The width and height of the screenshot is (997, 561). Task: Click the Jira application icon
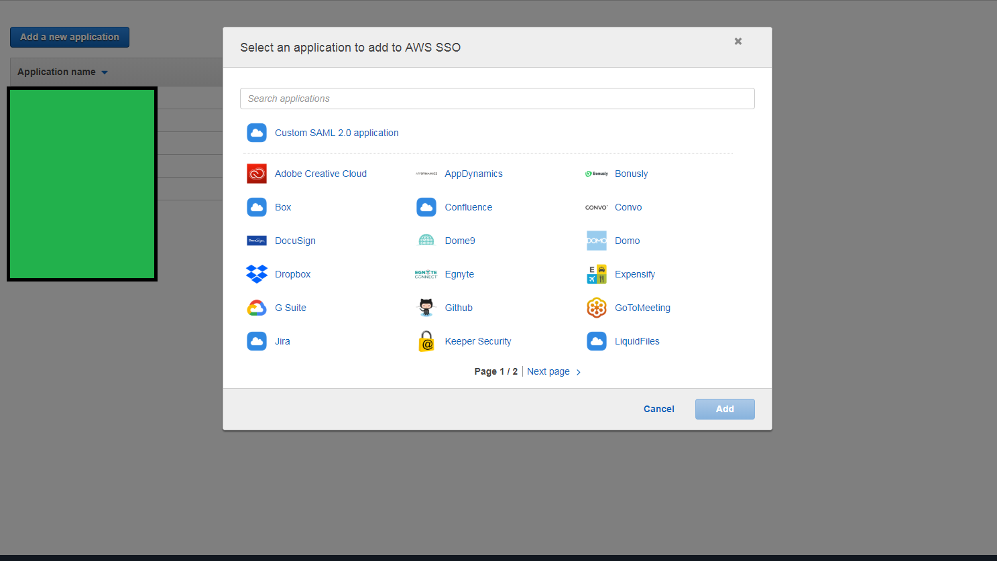tap(257, 341)
